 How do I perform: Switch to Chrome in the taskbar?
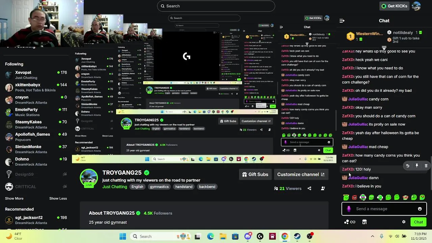285,236
